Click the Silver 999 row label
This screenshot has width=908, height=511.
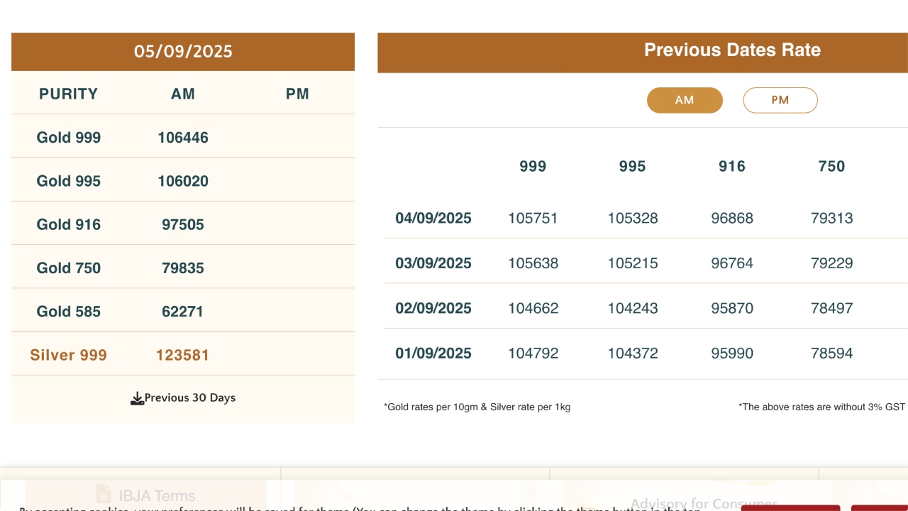(69, 355)
